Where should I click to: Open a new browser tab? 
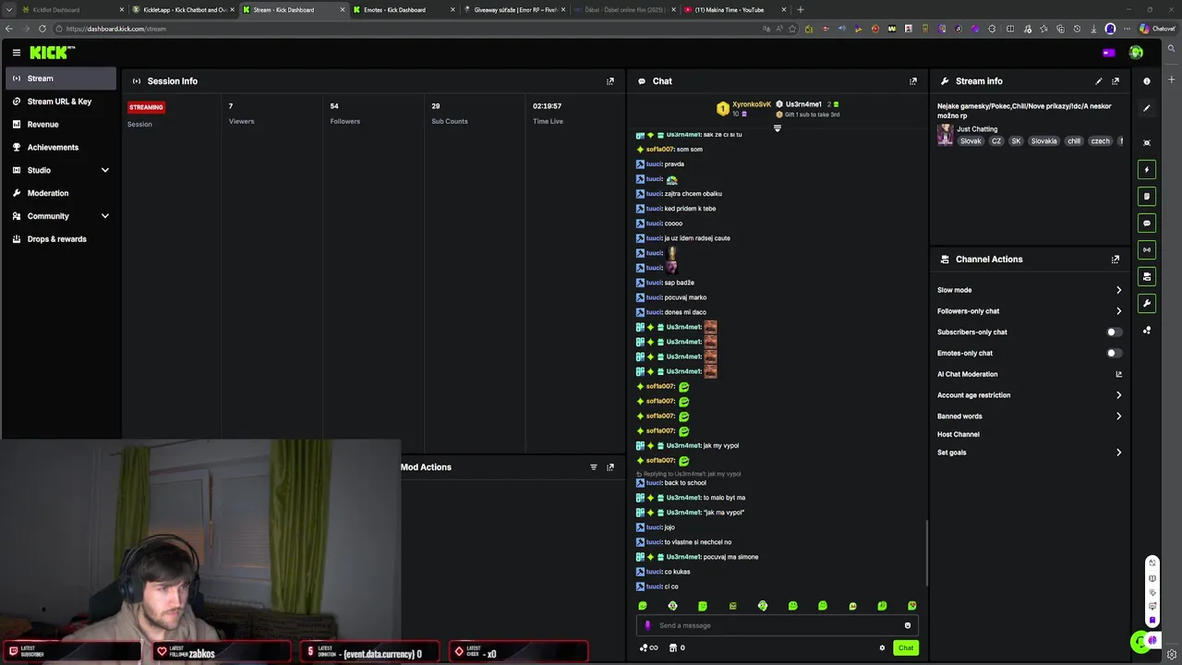coord(800,9)
